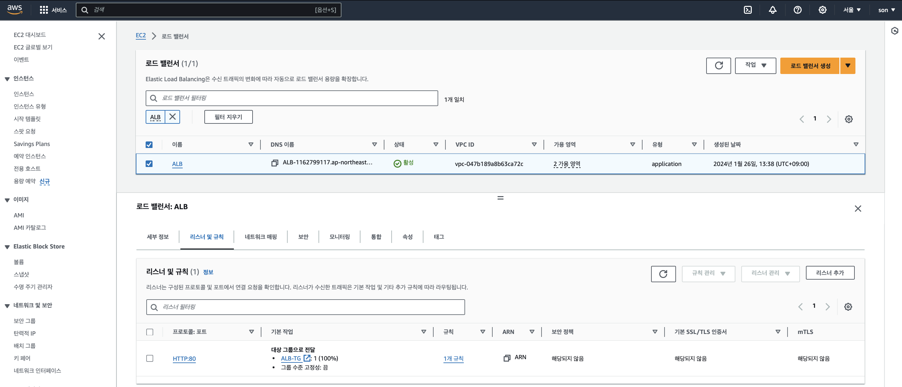Open the HTTP:80 listener link
The image size is (902, 387).
pos(184,359)
